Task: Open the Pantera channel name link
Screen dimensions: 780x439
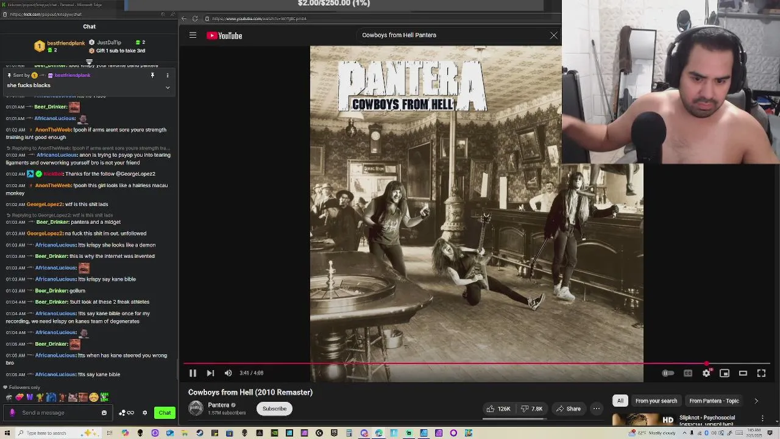Action: click(x=218, y=405)
